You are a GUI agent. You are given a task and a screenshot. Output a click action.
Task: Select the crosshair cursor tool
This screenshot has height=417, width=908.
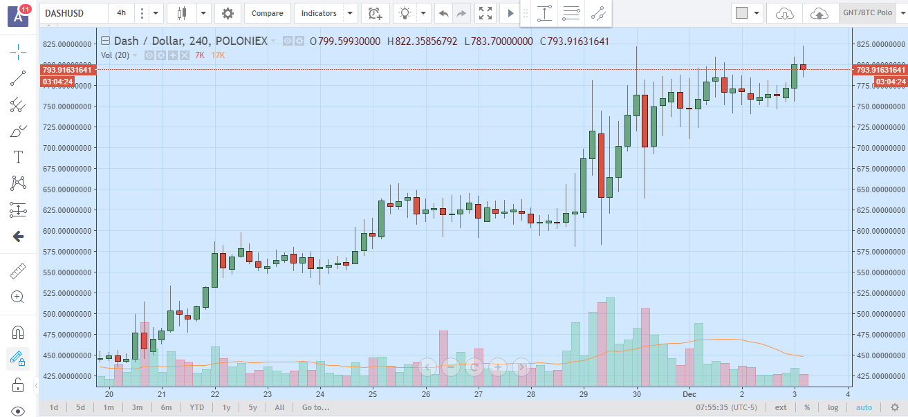(x=18, y=51)
